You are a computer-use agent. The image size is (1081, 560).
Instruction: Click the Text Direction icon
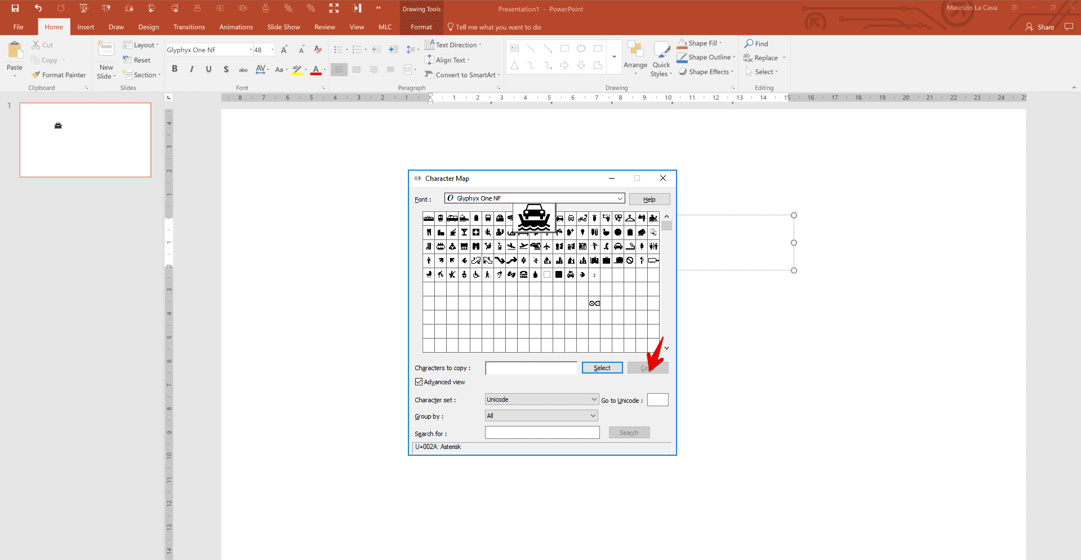coord(430,45)
